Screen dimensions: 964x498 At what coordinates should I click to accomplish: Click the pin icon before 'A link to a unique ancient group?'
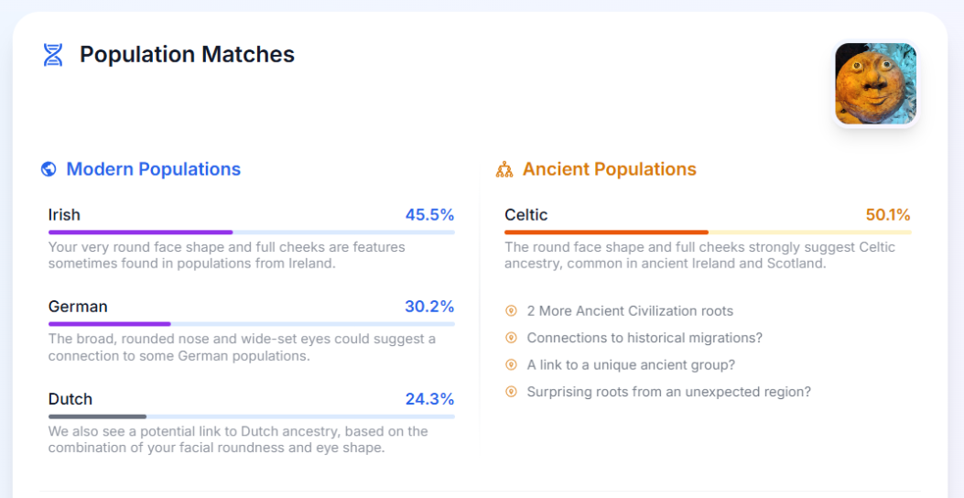coord(511,365)
